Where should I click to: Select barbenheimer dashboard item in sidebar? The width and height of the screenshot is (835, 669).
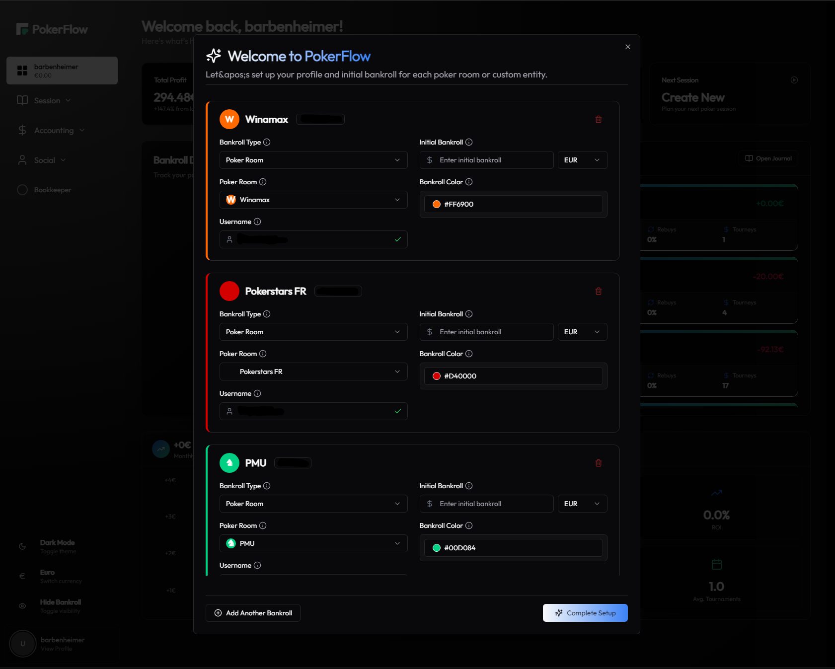(62, 71)
